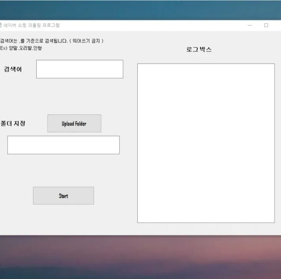
Task: Maximize the 네이버 쇼핑 크롤링 프로그램 window
Action: pyautogui.click(x=266, y=25)
